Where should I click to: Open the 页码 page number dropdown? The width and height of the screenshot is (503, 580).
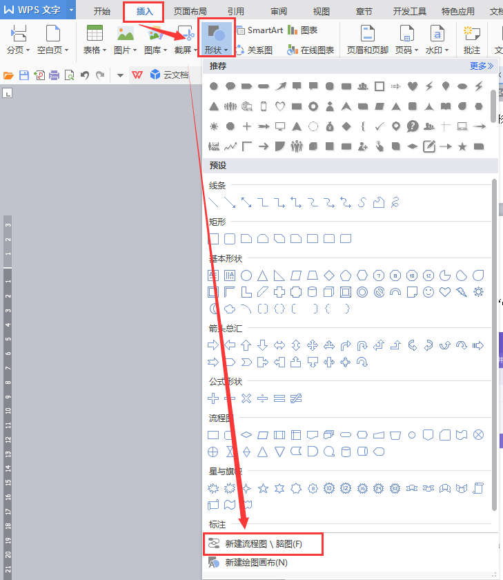[x=406, y=39]
